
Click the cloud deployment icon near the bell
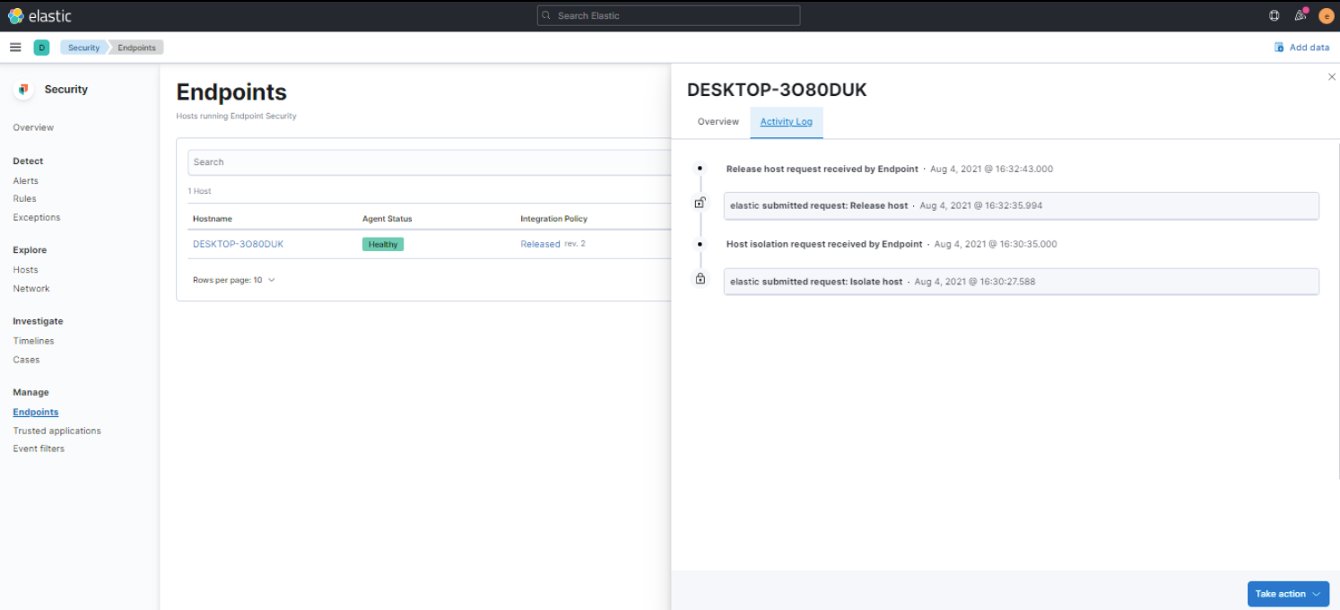point(1274,14)
